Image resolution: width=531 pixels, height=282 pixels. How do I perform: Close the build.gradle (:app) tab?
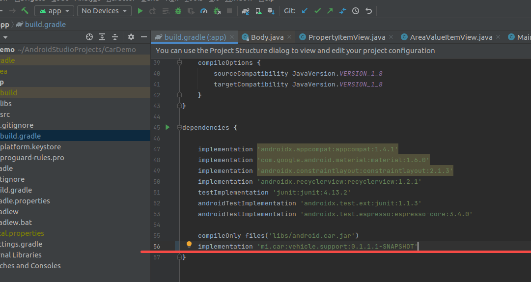click(232, 37)
